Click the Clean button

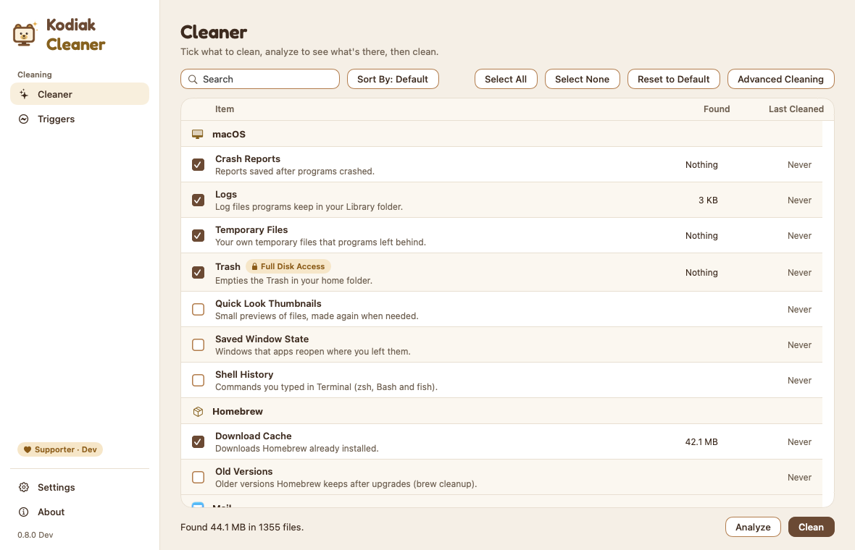coord(811,527)
